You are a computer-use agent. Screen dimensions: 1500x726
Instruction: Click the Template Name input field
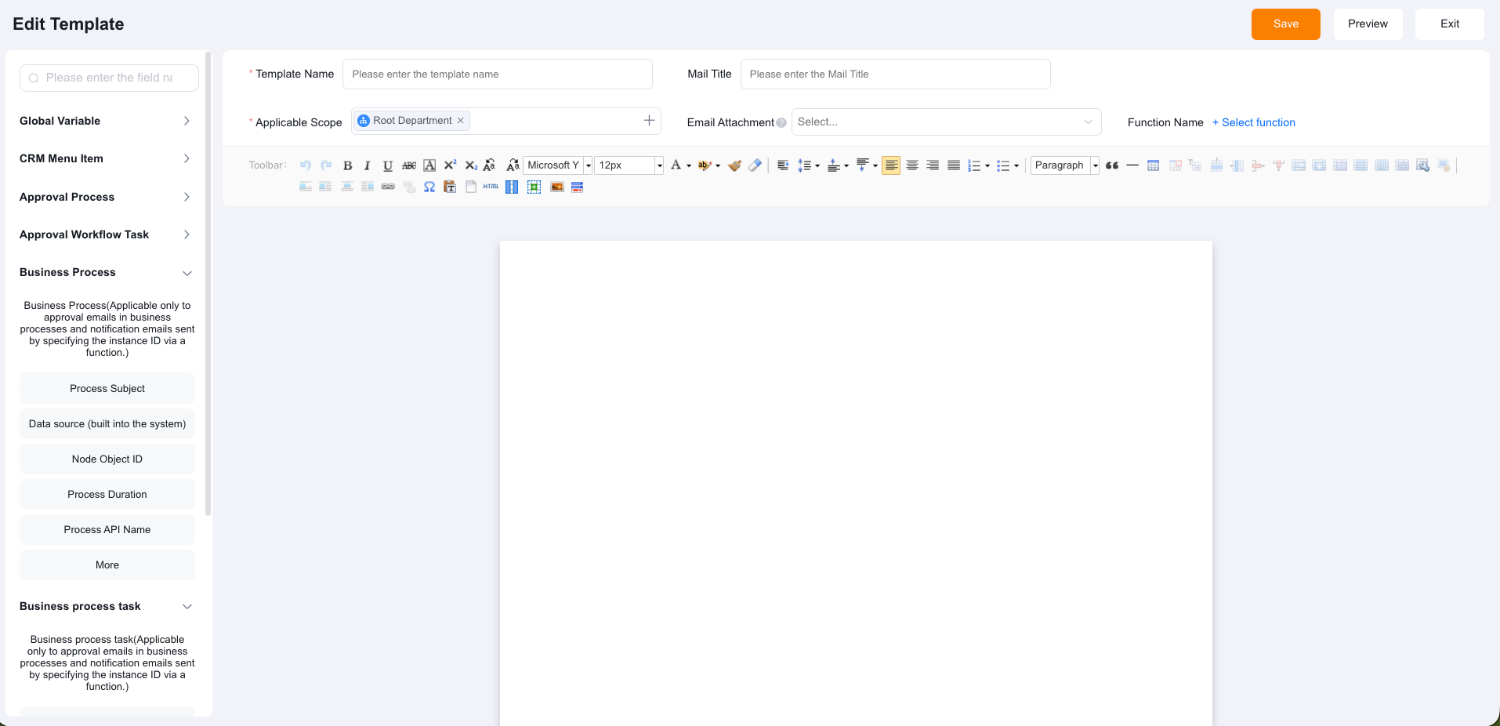[498, 74]
